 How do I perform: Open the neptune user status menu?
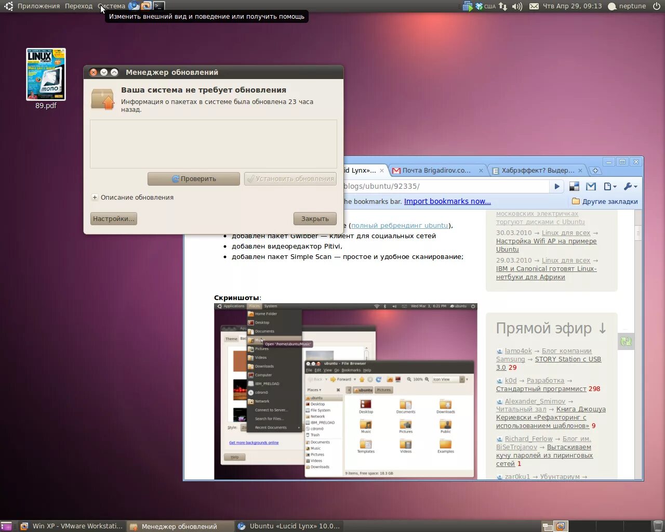(627, 6)
